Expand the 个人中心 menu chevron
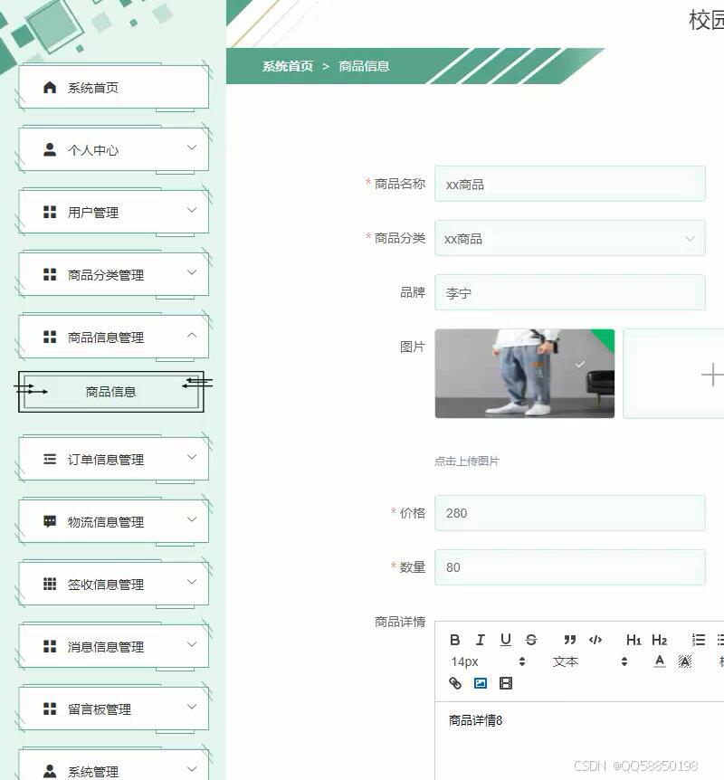 pyautogui.click(x=192, y=147)
